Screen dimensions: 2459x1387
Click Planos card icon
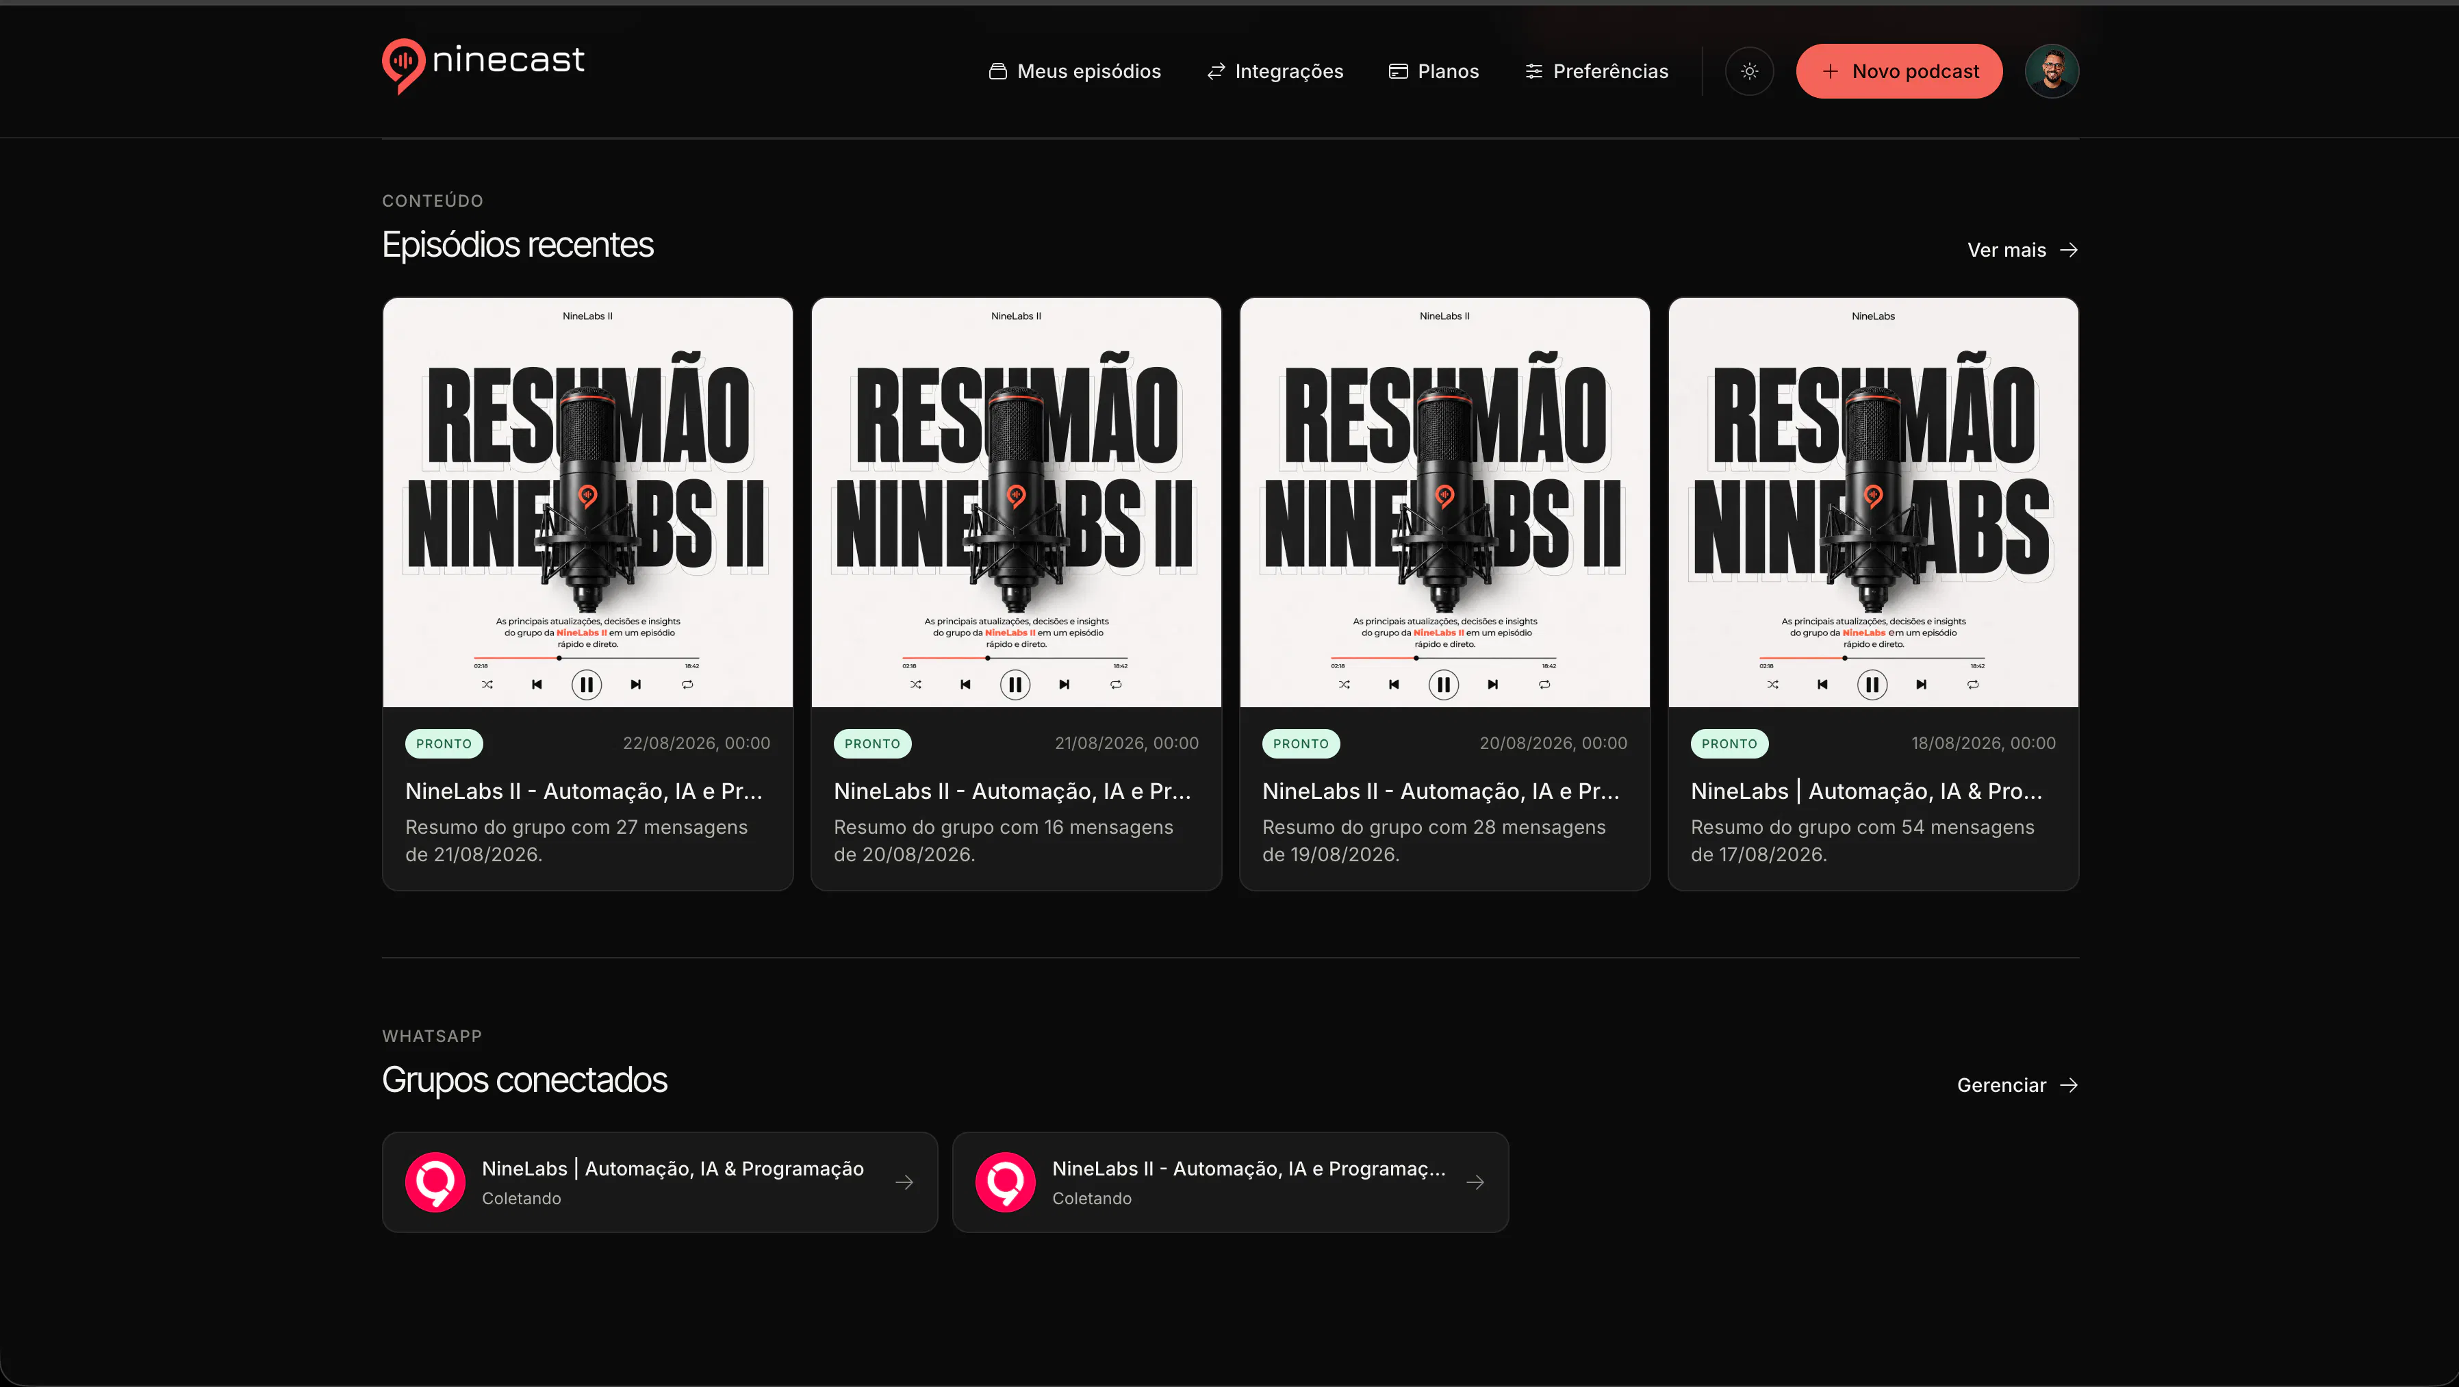click(x=1399, y=72)
